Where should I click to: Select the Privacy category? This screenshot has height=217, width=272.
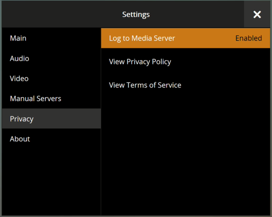click(22, 119)
